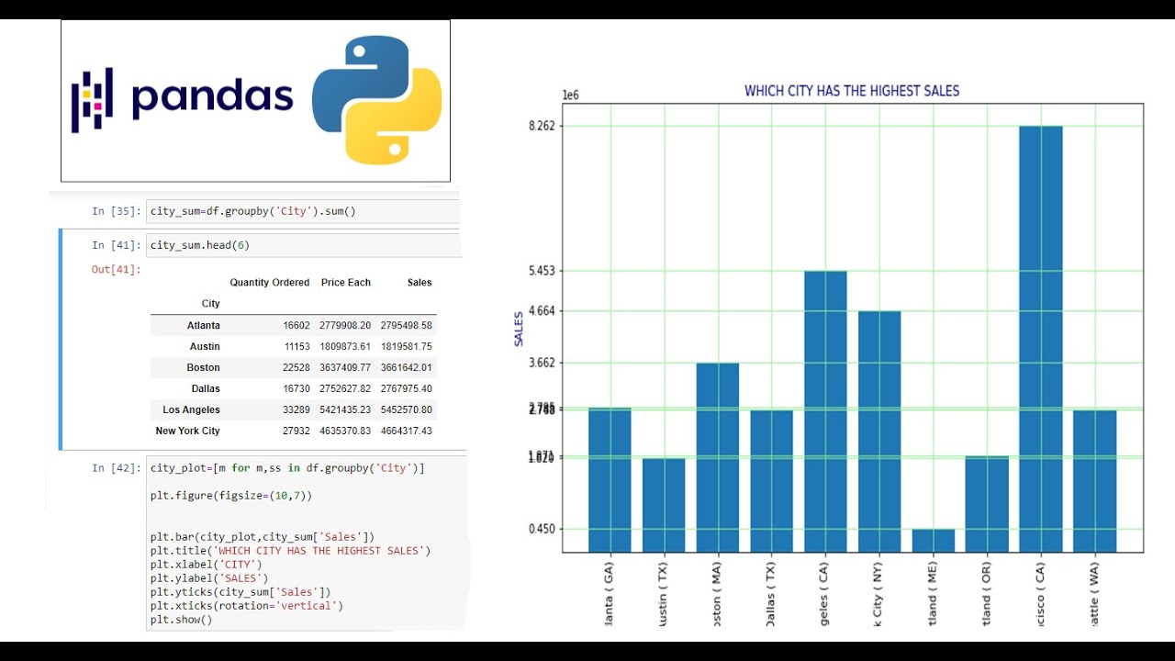This screenshot has width=1175, height=661.
Task: Click the Dallas (TX) bar in chart
Action: (771, 481)
